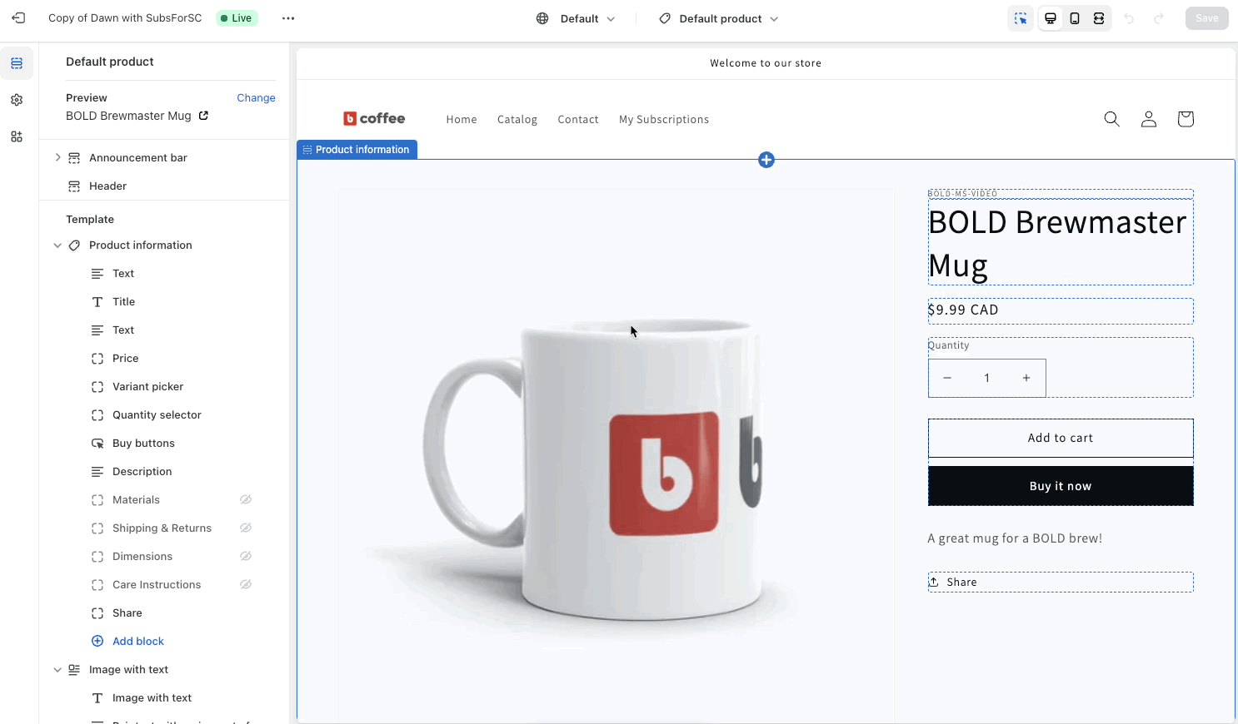Screen dimensions: 1238x724
Task: Show the hidden Dimensions block
Action: tap(246, 557)
